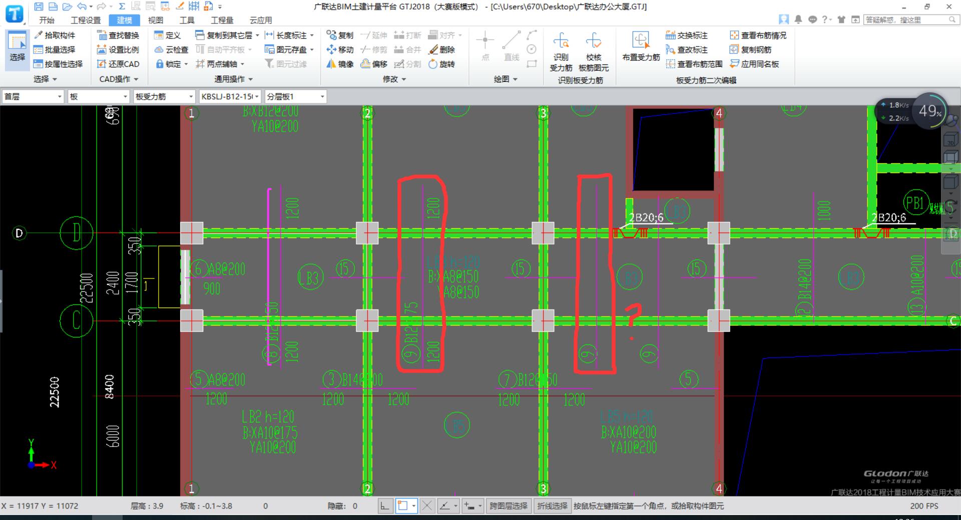Viewport: 961px width, 520px height.
Task: Open the 工具 ribbon tab
Action: tap(187, 20)
